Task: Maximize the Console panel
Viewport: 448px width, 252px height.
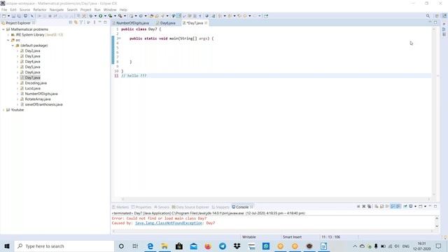Action: pos(435,206)
